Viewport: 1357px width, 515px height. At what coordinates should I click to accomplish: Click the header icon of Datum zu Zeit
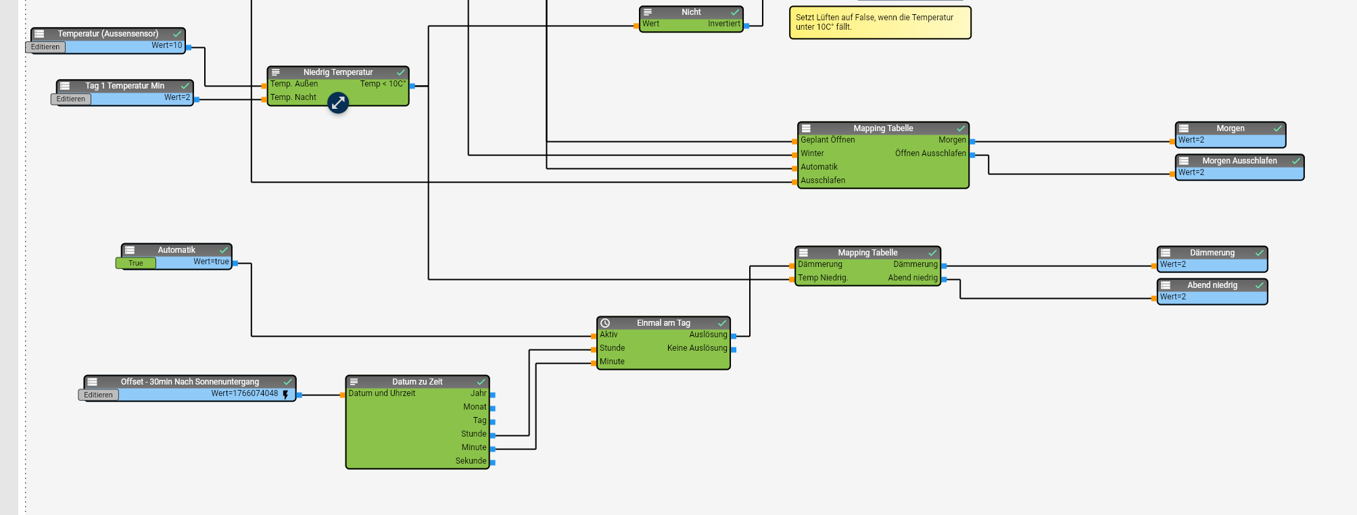354,382
